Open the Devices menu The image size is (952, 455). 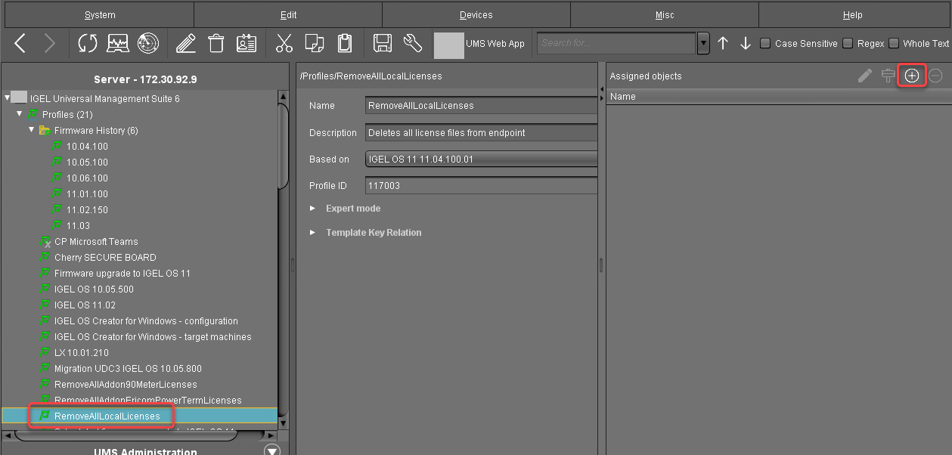click(476, 15)
